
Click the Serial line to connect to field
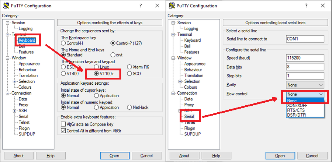[x=305, y=39]
